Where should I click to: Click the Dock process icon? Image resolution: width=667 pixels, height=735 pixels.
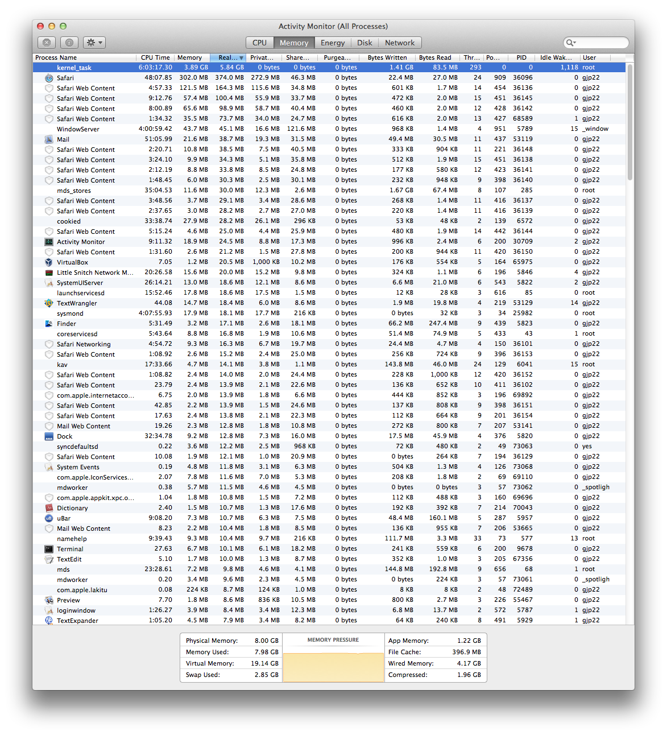(x=49, y=436)
